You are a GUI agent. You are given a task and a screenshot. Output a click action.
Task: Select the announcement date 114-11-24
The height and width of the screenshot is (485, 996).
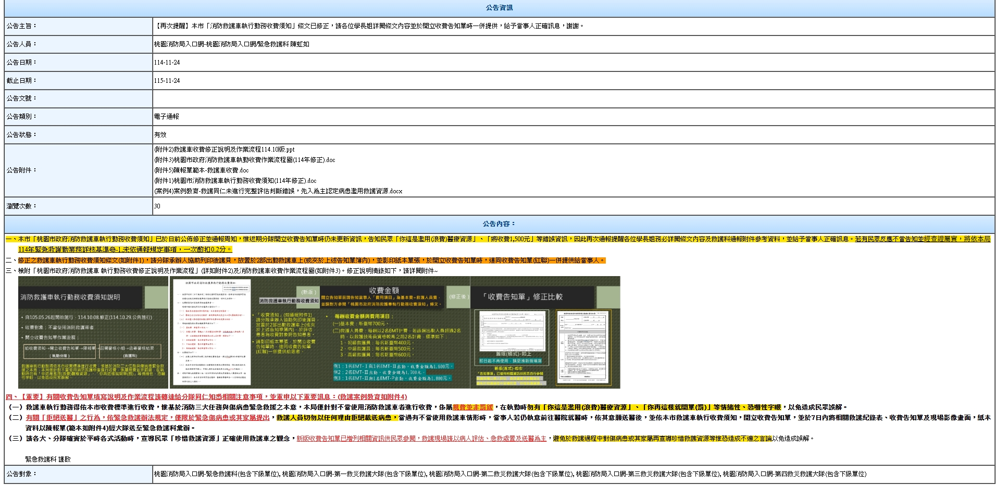coord(167,63)
